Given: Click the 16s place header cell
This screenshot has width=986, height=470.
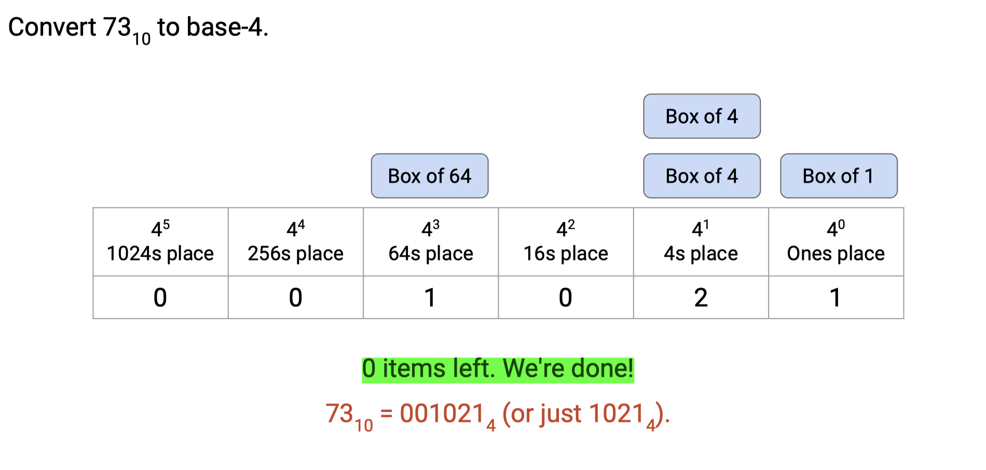Looking at the screenshot, I should [566, 242].
